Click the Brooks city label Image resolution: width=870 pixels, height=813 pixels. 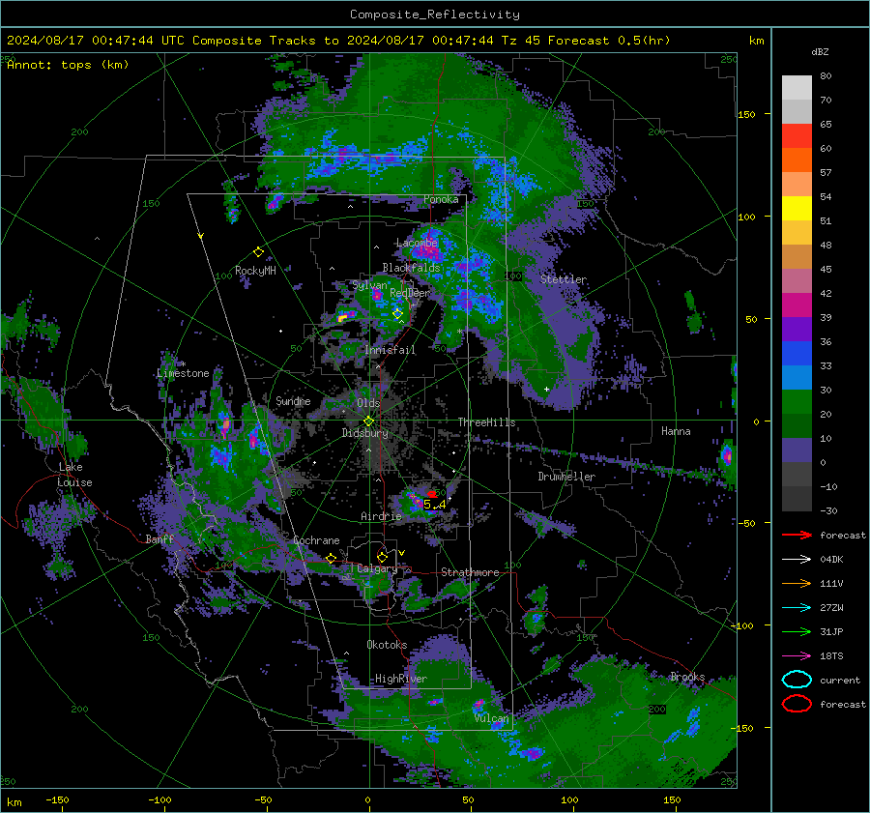687,677
